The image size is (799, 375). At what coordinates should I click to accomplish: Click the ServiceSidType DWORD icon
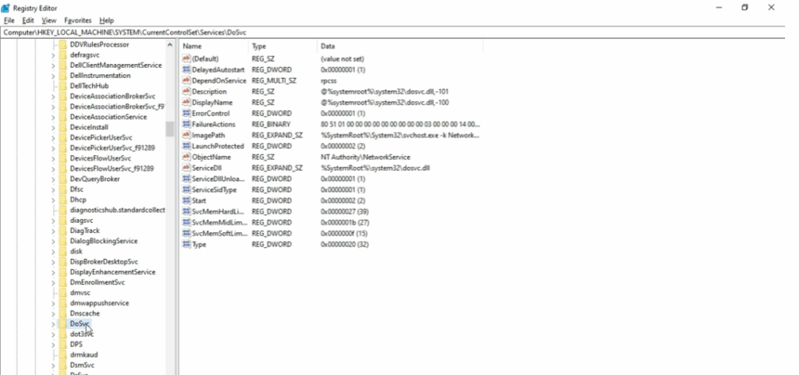(186, 189)
